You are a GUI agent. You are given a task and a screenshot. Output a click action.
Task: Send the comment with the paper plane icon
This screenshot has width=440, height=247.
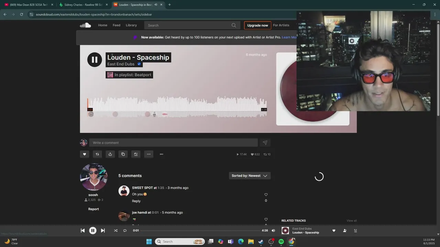click(x=265, y=143)
